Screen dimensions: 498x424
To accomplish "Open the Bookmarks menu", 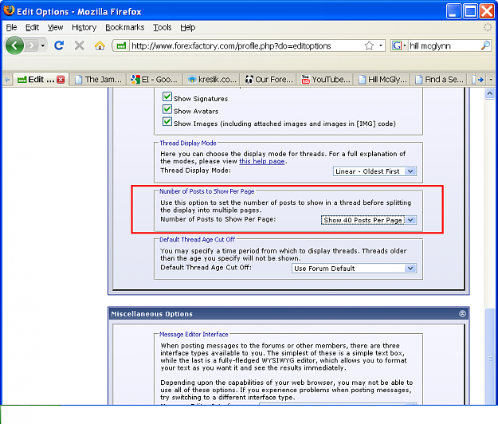I will [x=125, y=28].
